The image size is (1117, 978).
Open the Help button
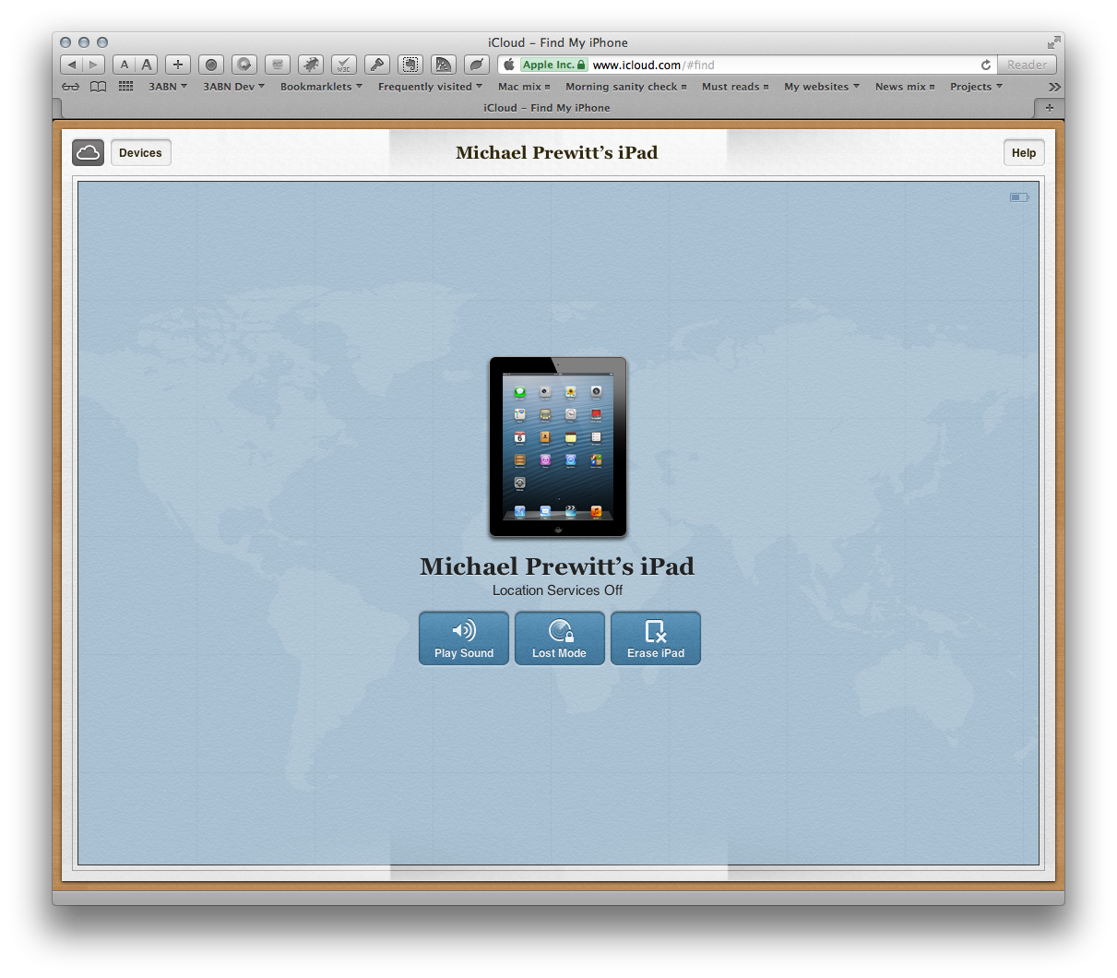pyautogui.click(x=1023, y=152)
